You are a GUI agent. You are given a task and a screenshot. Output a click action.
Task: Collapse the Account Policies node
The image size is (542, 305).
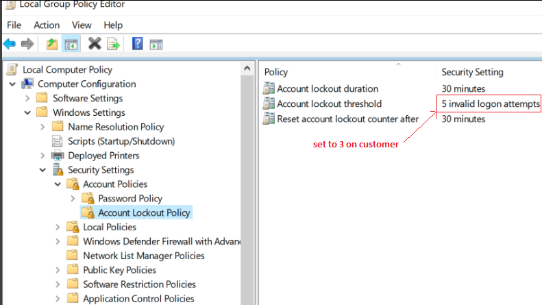tap(58, 184)
